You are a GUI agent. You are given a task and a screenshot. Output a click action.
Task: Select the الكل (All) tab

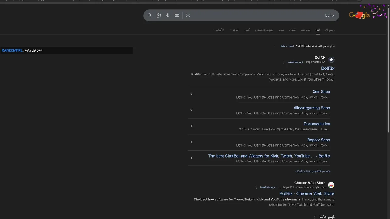coord(318,30)
